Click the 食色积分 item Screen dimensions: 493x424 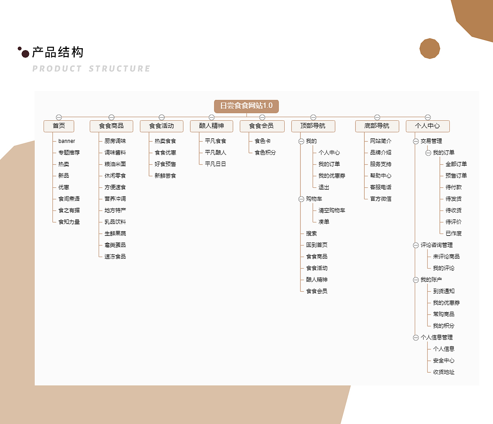tap(265, 153)
